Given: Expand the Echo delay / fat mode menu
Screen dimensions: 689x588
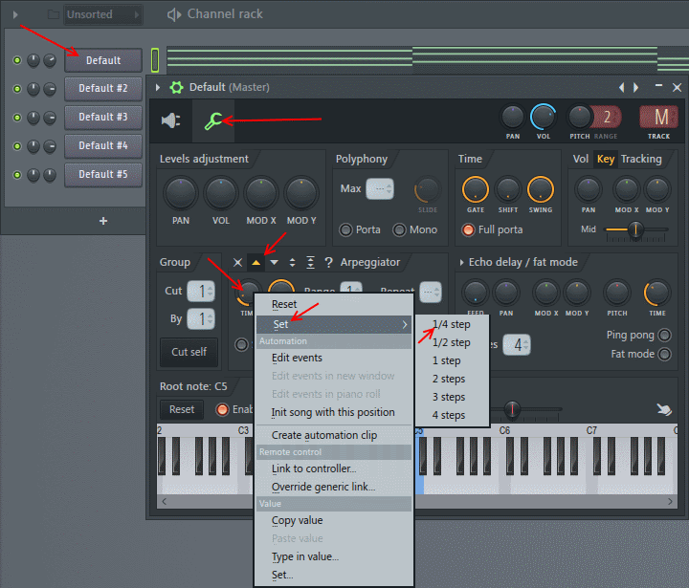Looking at the screenshot, I should pos(461,262).
